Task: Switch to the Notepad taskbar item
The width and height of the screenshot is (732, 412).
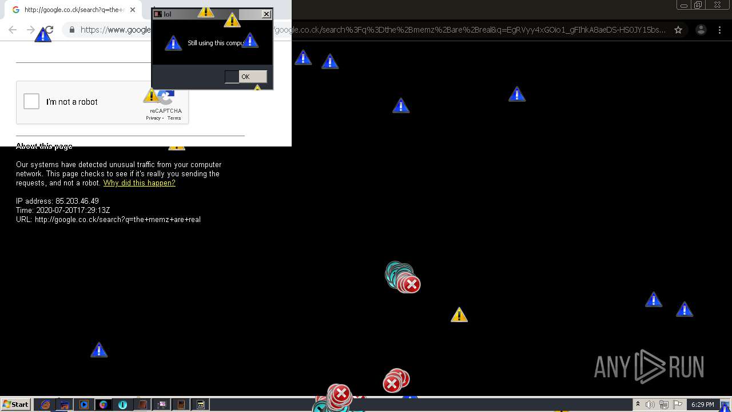Action: pos(142,405)
